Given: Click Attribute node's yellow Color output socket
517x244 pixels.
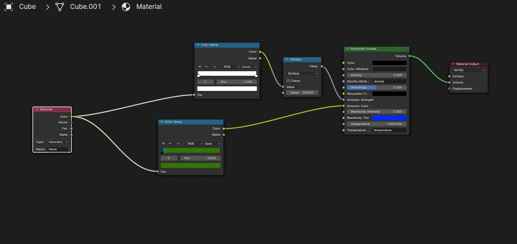Looking at the screenshot, I should tap(71, 117).
